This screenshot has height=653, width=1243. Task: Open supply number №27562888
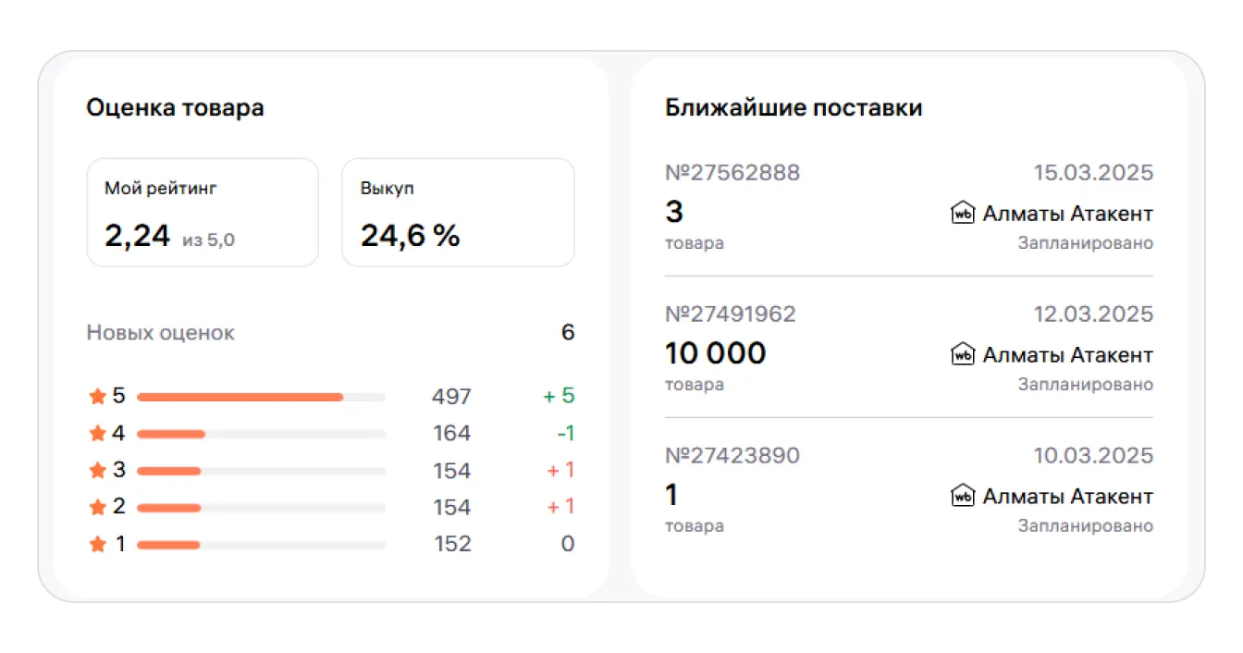point(732,173)
